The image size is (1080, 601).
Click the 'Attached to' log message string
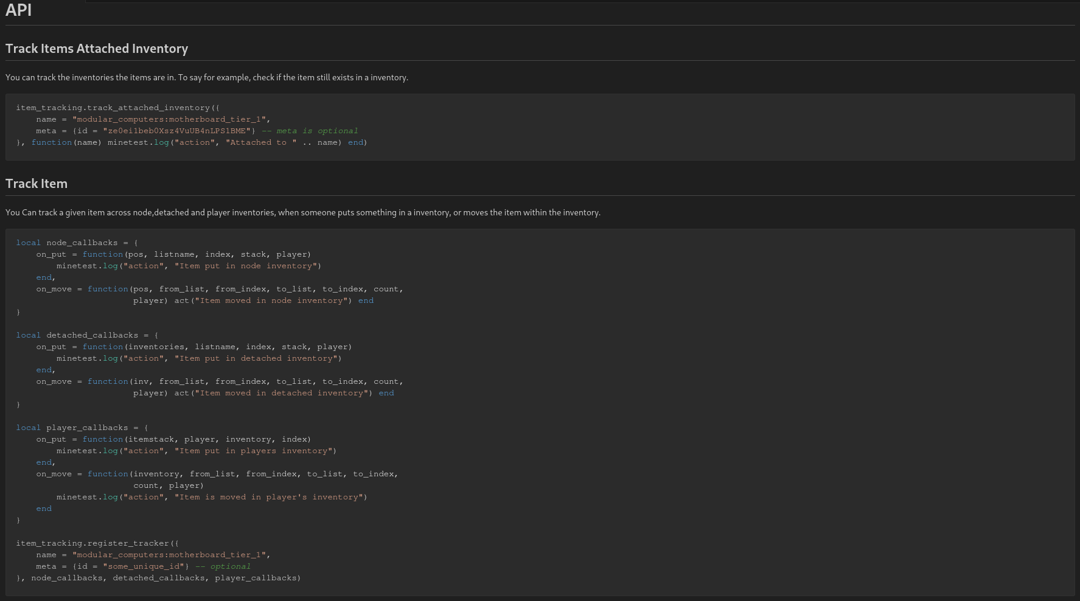tap(261, 142)
